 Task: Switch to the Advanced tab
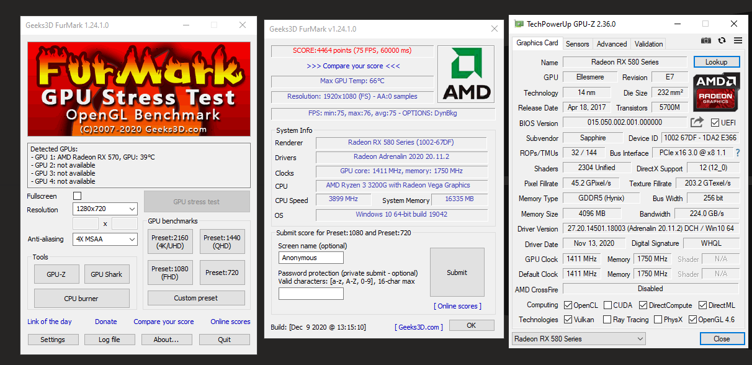(612, 44)
